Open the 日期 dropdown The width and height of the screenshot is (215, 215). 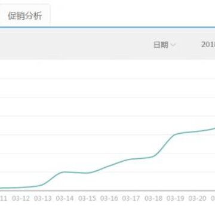coord(164,45)
